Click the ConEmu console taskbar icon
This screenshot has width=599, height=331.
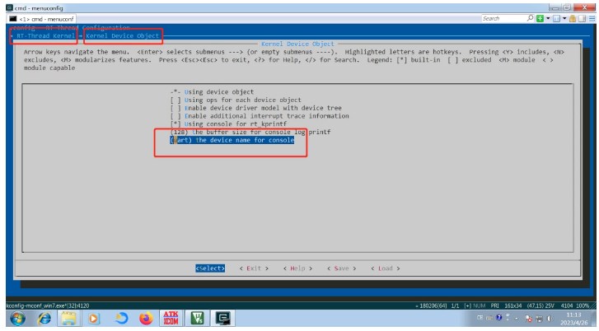point(223,319)
